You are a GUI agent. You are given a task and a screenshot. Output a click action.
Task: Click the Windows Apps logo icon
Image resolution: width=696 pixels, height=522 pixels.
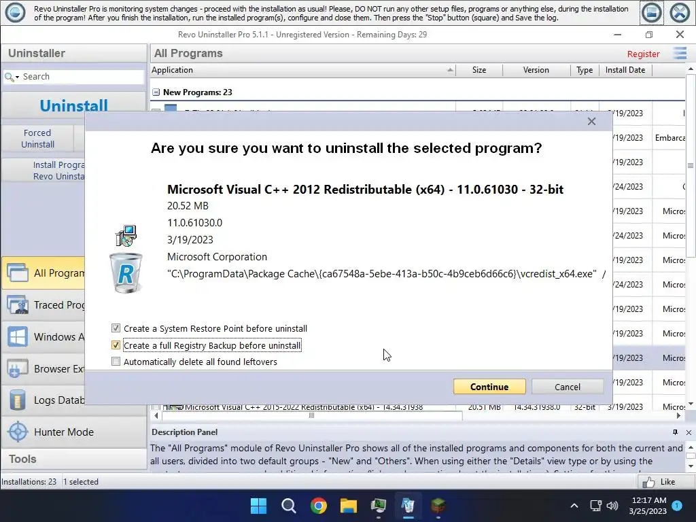[x=18, y=337]
